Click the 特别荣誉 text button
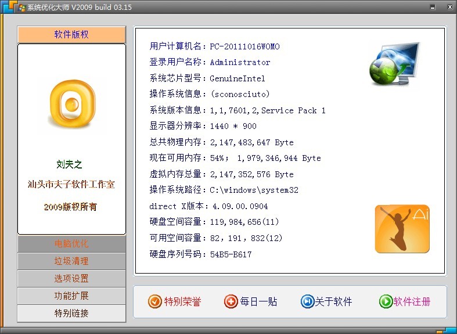The width and height of the screenshot is (457, 334). (x=182, y=301)
